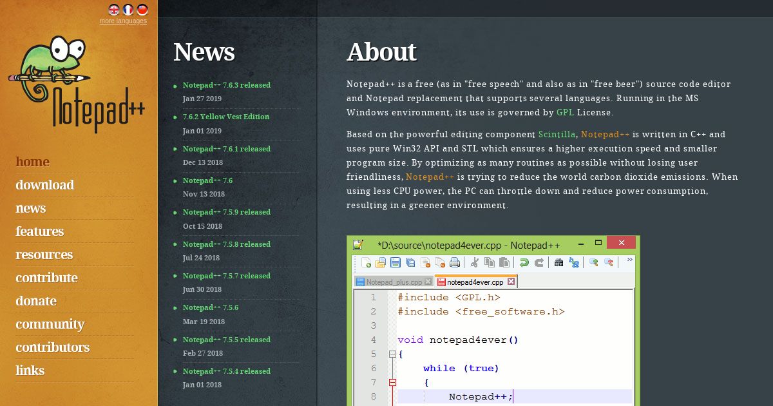Open the Notepad++ 7.5.8 released news item
This screenshot has width=773, height=406.
tap(227, 244)
